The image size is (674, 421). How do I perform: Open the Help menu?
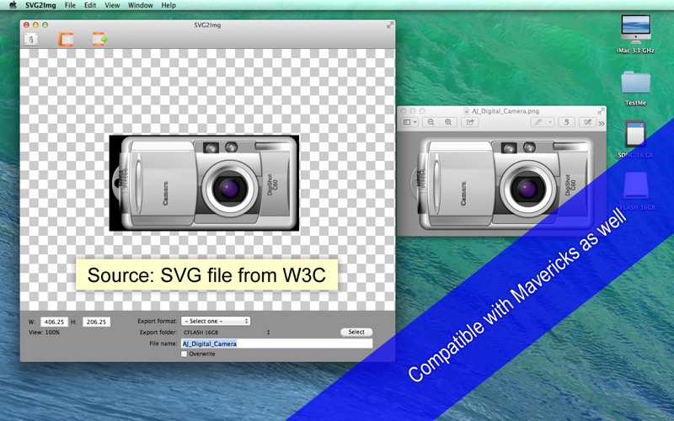click(168, 5)
